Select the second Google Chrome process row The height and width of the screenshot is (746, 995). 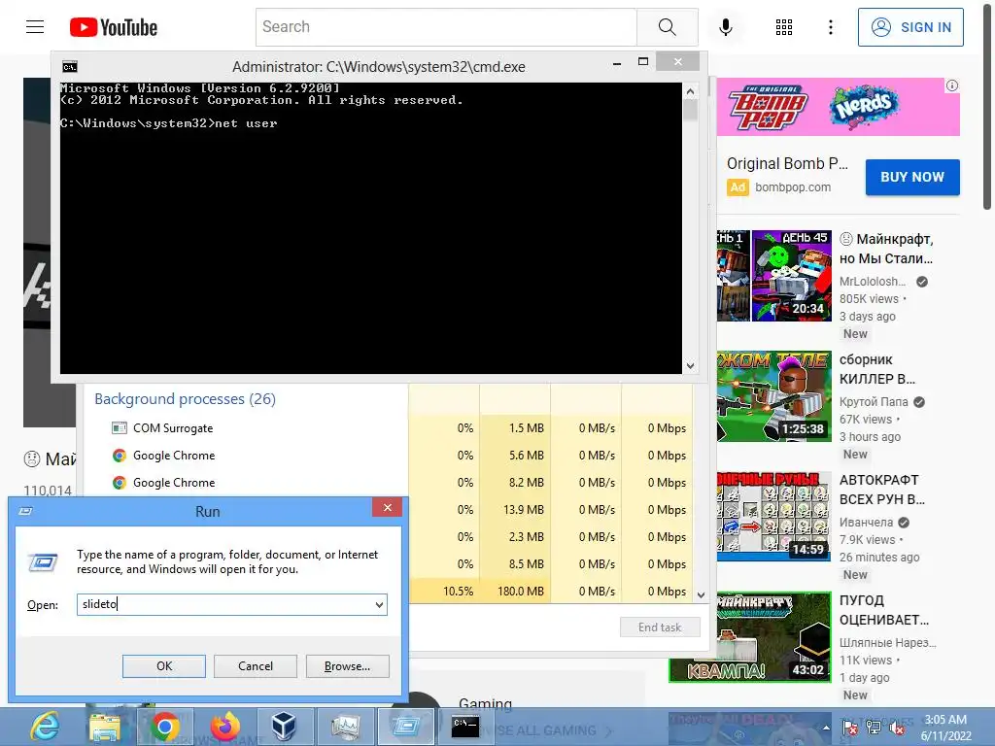pyautogui.click(x=387, y=483)
